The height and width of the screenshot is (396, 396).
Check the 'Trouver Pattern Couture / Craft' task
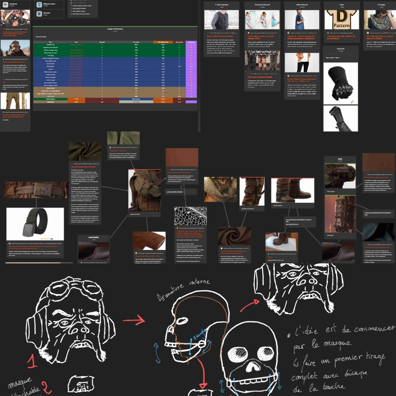(71, 6)
